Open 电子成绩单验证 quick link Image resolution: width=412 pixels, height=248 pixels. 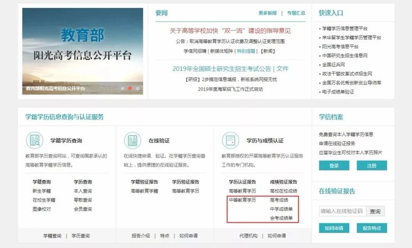[x=338, y=92]
